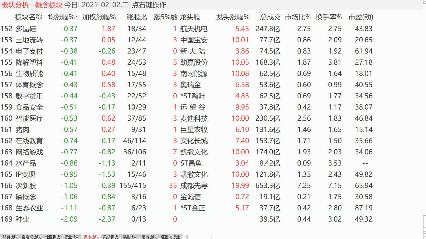
Task: Switch to the 指数板块 tab
Action: point(130,237)
